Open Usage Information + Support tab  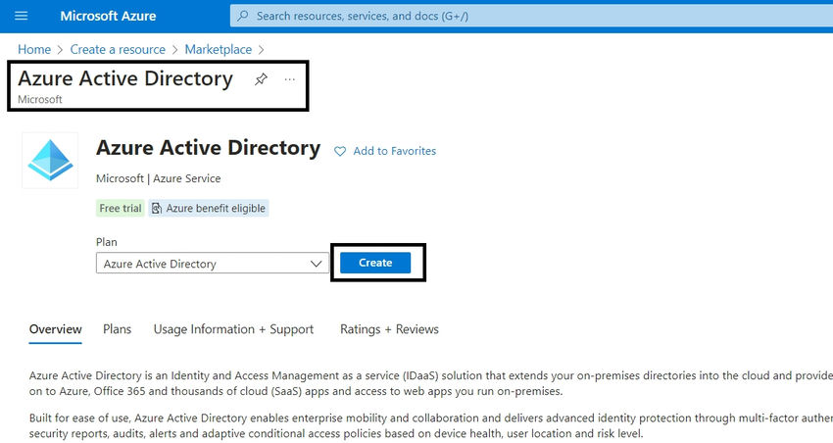(x=233, y=329)
